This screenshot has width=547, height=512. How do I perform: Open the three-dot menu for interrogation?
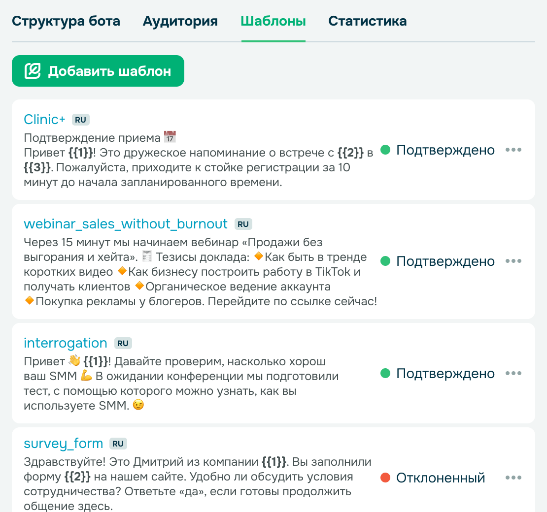pyautogui.click(x=513, y=373)
